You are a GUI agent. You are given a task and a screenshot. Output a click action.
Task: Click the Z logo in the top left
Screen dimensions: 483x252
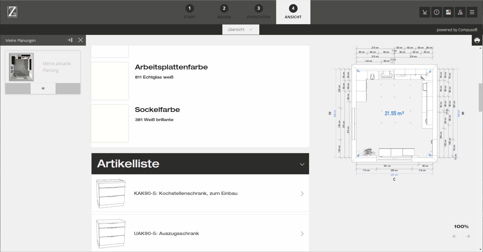pyautogui.click(x=12, y=11)
